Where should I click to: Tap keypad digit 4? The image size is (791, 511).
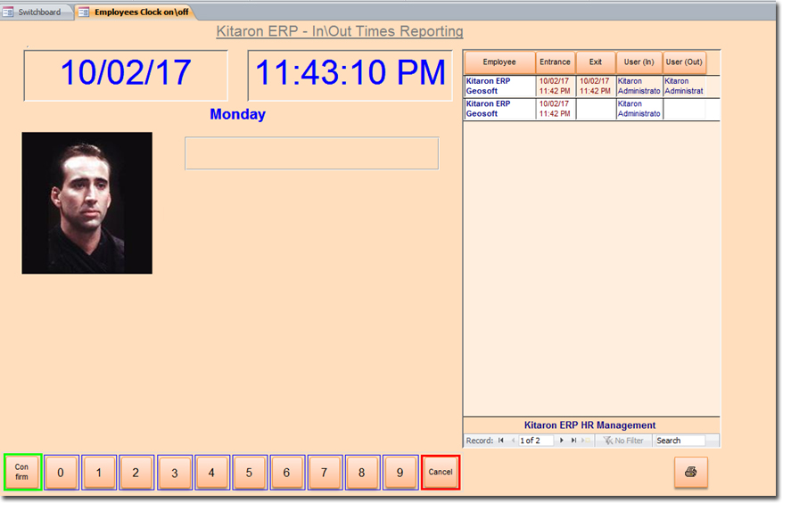coord(212,473)
